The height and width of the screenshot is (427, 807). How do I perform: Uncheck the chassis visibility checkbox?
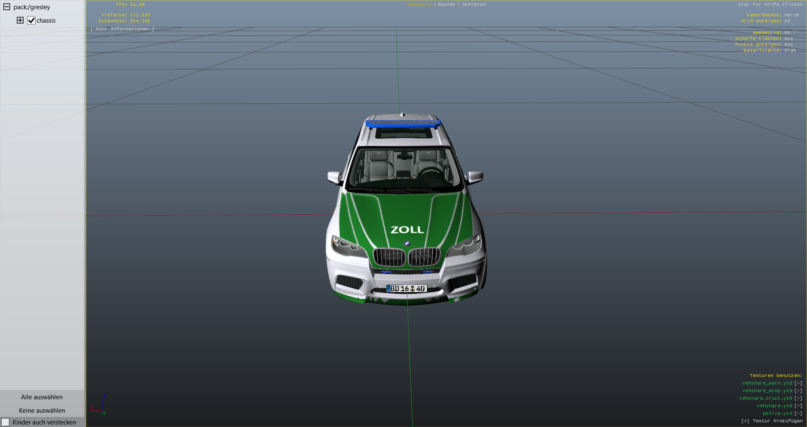tap(32, 21)
